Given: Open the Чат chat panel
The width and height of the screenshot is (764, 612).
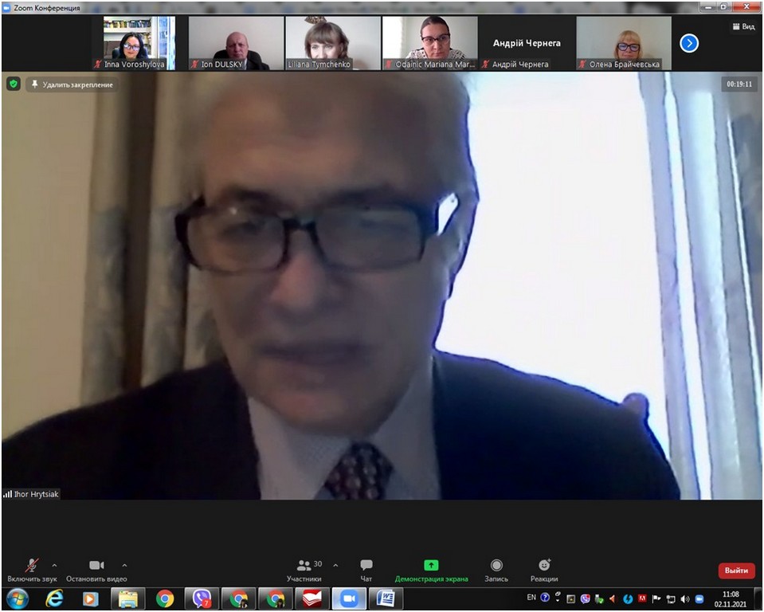Looking at the screenshot, I should (x=366, y=566).
